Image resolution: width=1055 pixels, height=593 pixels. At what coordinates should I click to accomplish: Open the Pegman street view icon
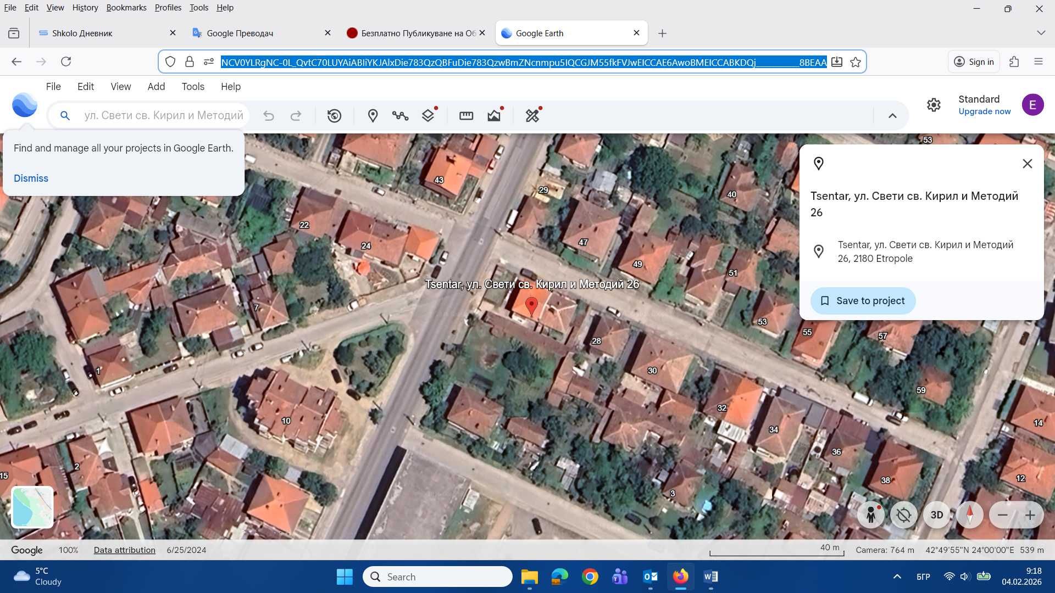pyautogui.click(x=870, y=515)
